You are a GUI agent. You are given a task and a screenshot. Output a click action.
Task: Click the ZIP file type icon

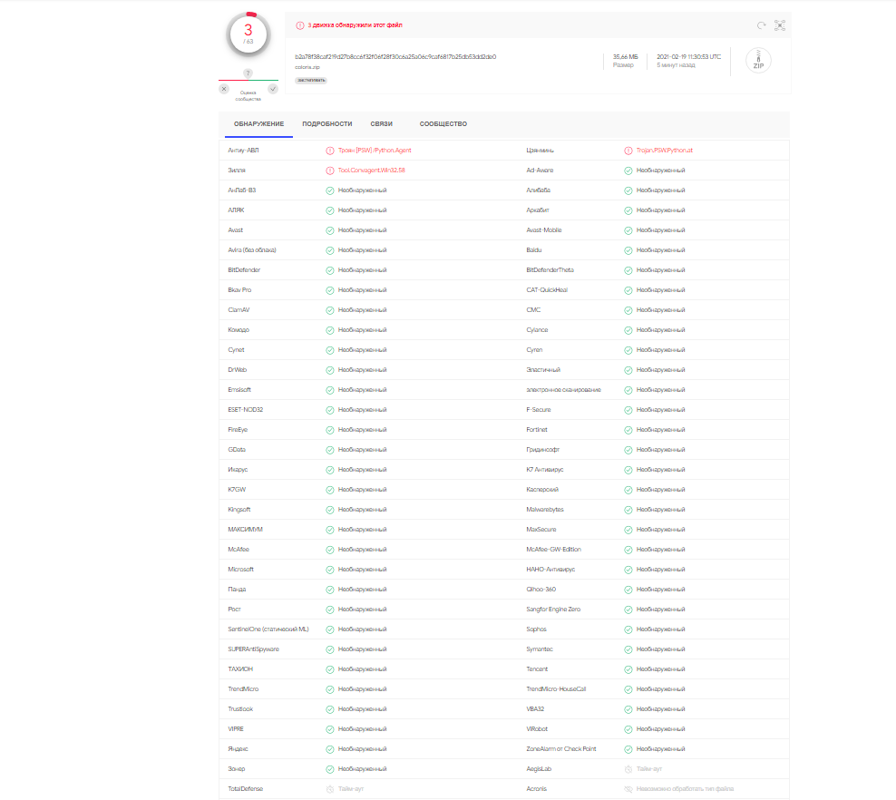pyautogui.click(x=758, y=60)
